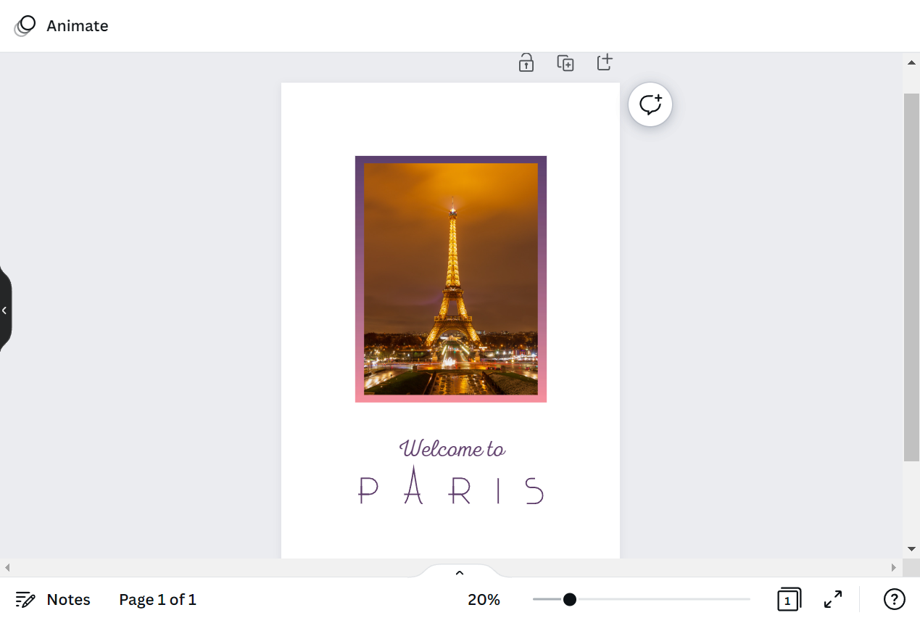Click the vertical scrollbar up arrow
This screenshot has height=618, width=920.
[x=911, y=63]
